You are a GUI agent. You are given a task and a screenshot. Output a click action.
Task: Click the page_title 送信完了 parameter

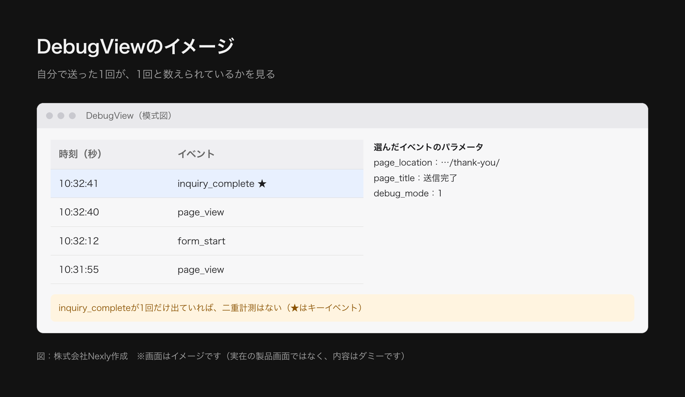pyautogui.click(x=415, y=178)
